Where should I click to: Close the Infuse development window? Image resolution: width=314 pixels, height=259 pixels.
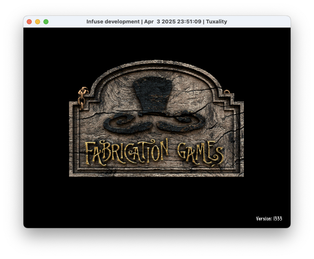pos(29,22)
